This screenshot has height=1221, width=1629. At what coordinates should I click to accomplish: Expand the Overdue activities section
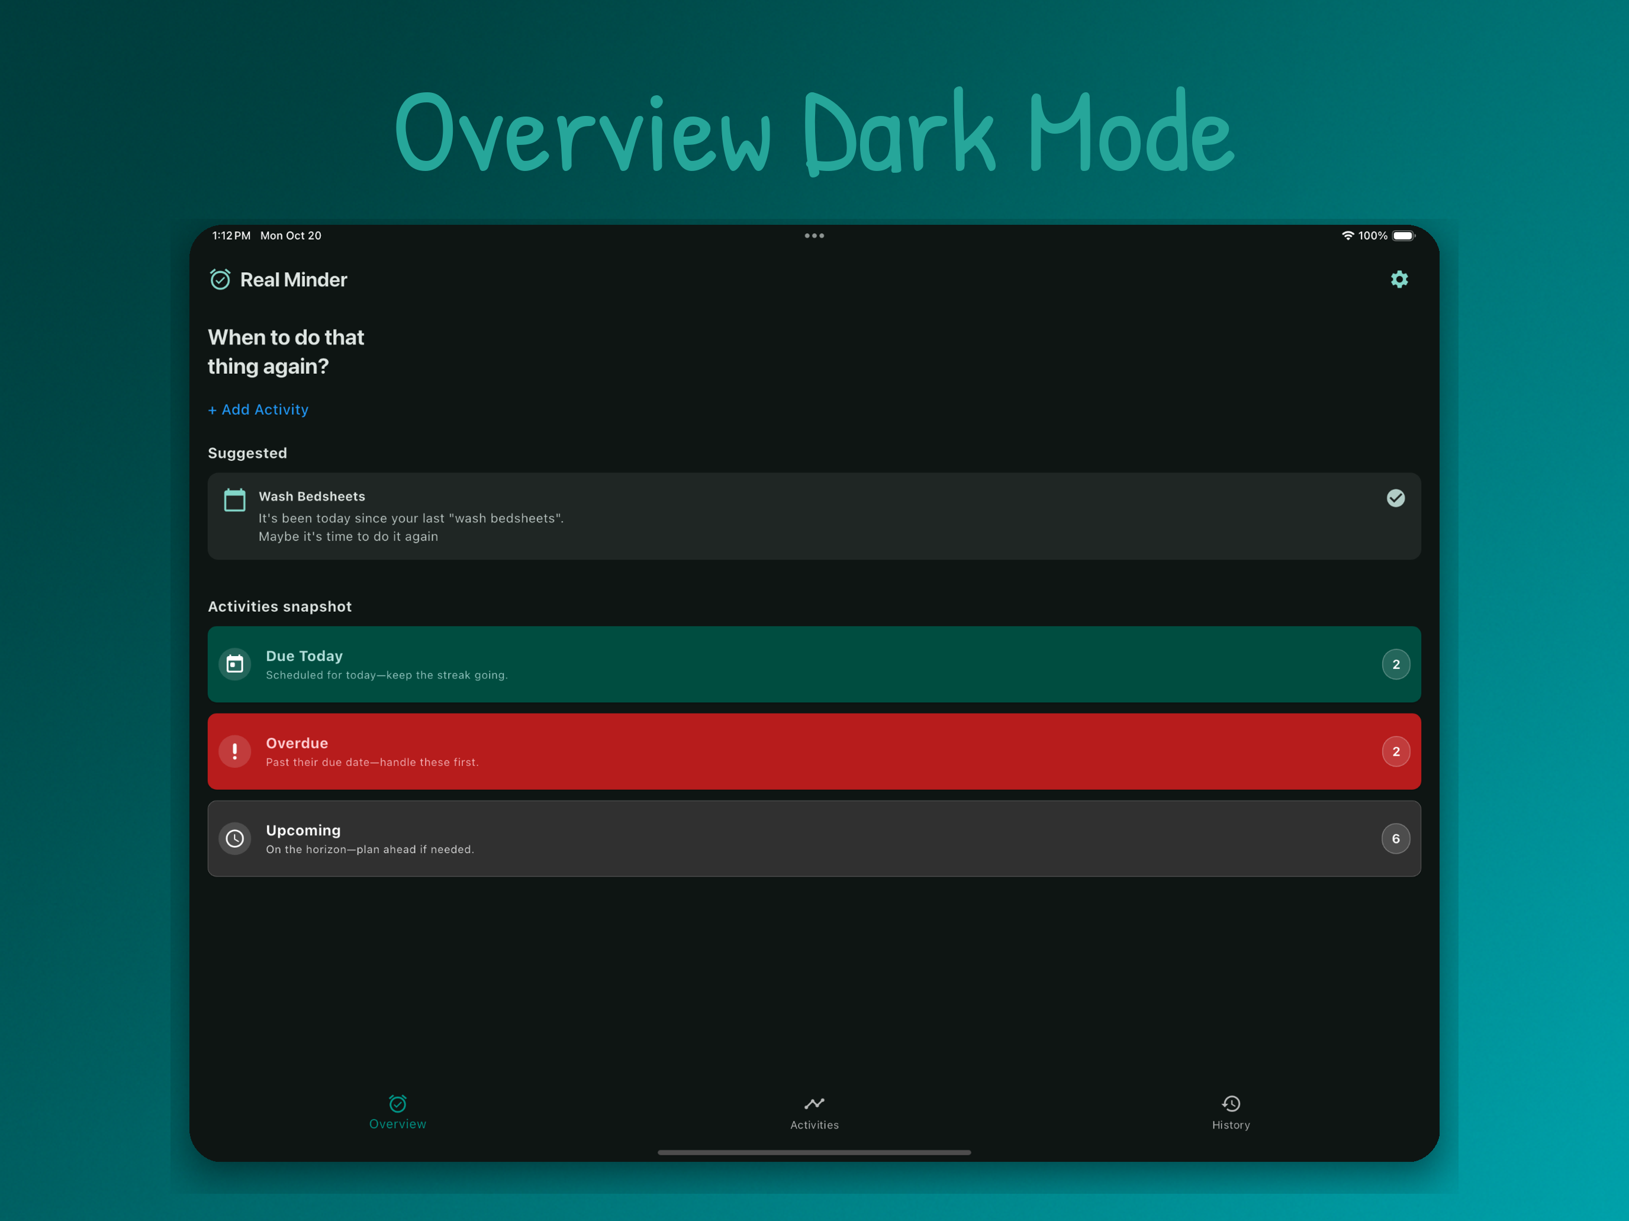pos(810,751)
